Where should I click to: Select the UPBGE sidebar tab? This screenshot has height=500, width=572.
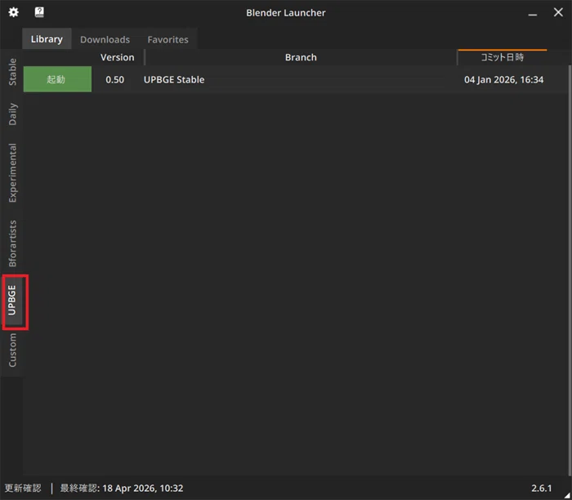12,301
